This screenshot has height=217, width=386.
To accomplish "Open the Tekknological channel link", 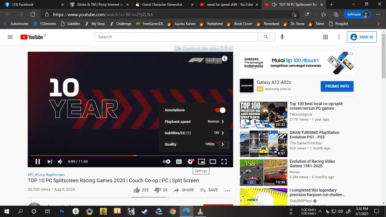I will (301, 114).
